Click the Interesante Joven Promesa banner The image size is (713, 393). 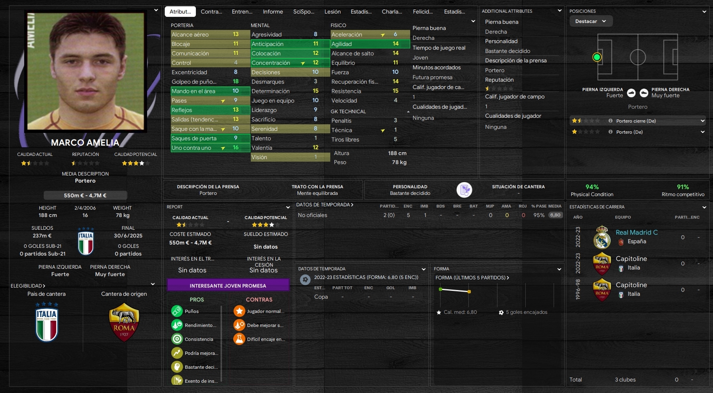pos(228,286)
